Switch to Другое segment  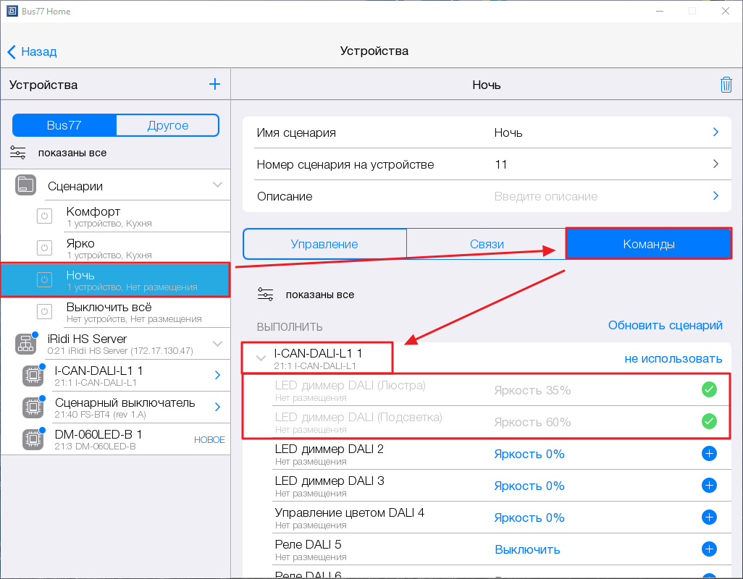click(x=167, y=125)
